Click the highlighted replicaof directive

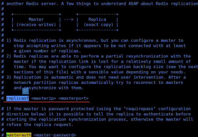[17, 98]
